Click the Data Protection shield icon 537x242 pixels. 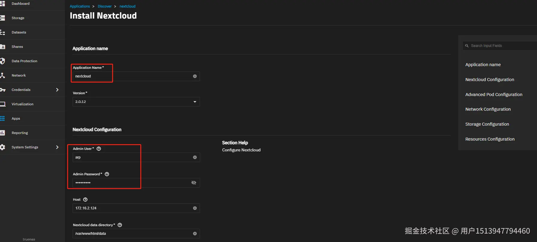coord(2,61)
